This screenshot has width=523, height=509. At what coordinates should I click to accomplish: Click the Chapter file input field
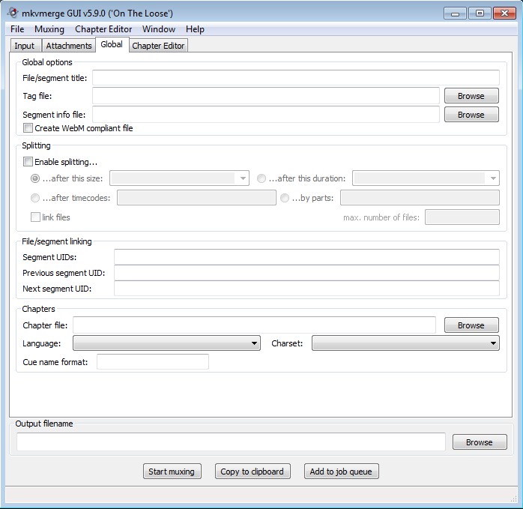[x=254, y=325]
